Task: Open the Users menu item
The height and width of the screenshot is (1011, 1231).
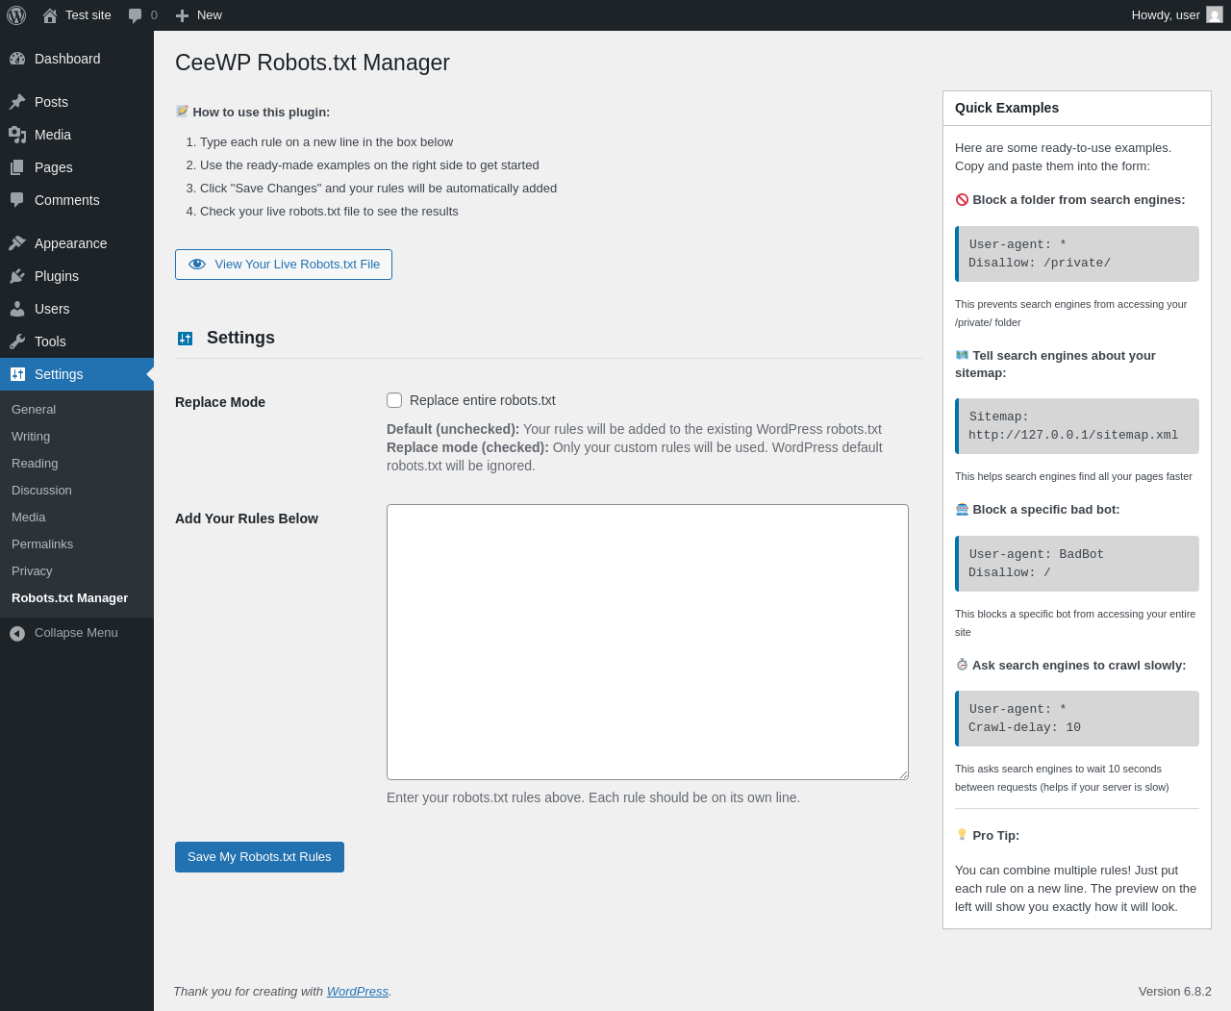Action: tap(52, 309)
